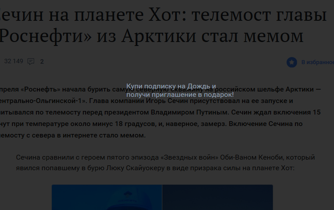Open the comments speech-bubble icon
This screenshot has height=210, width=334.
[x=31, y=61]
